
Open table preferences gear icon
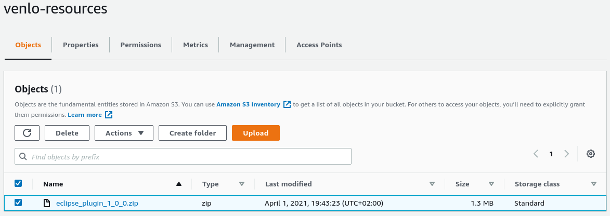click(x=591, y=154)
